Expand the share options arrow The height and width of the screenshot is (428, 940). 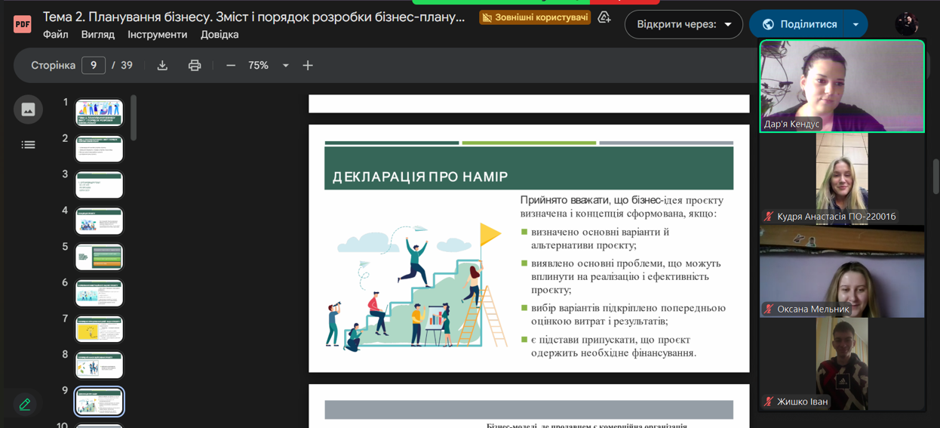[856, 24]
